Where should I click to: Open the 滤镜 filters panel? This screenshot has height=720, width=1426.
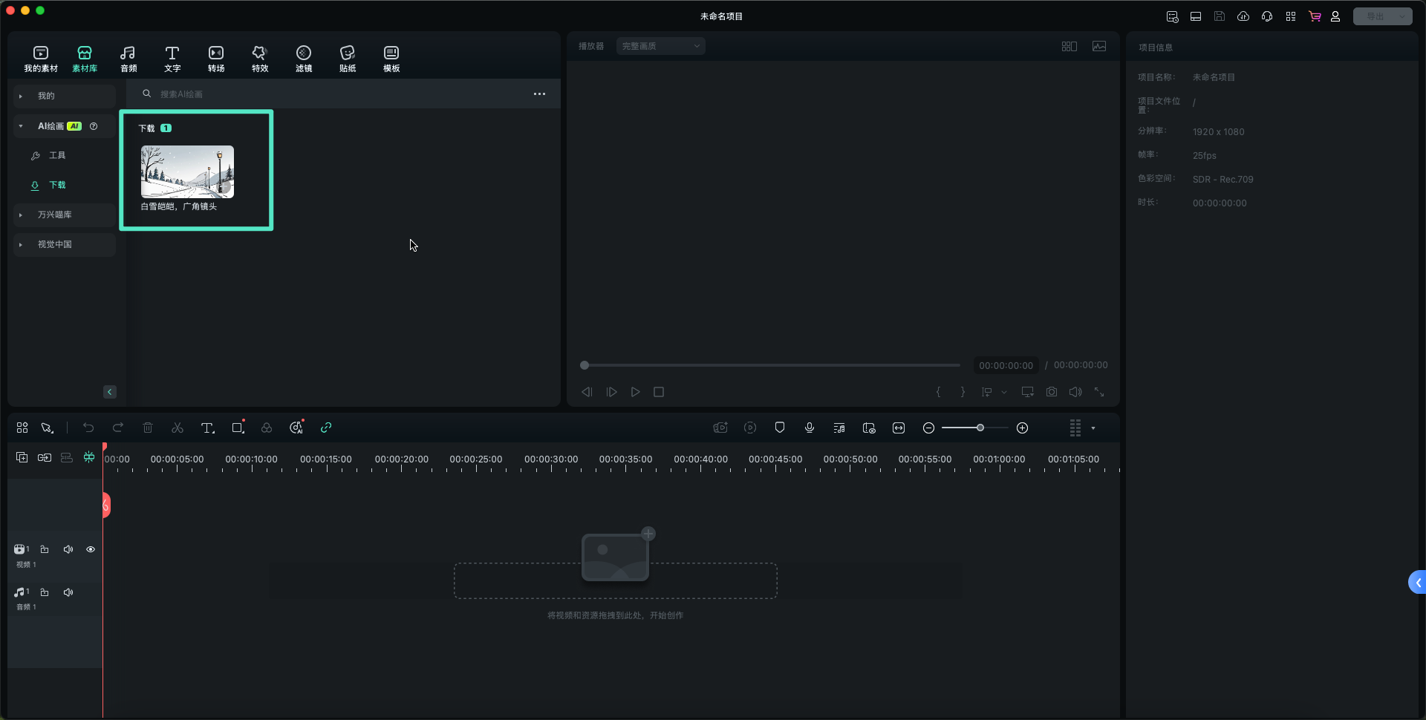(x=303, y=59)
